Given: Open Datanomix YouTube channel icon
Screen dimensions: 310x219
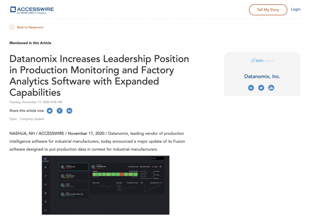Looking at the screenshot, I should click(x=271, y=88).
